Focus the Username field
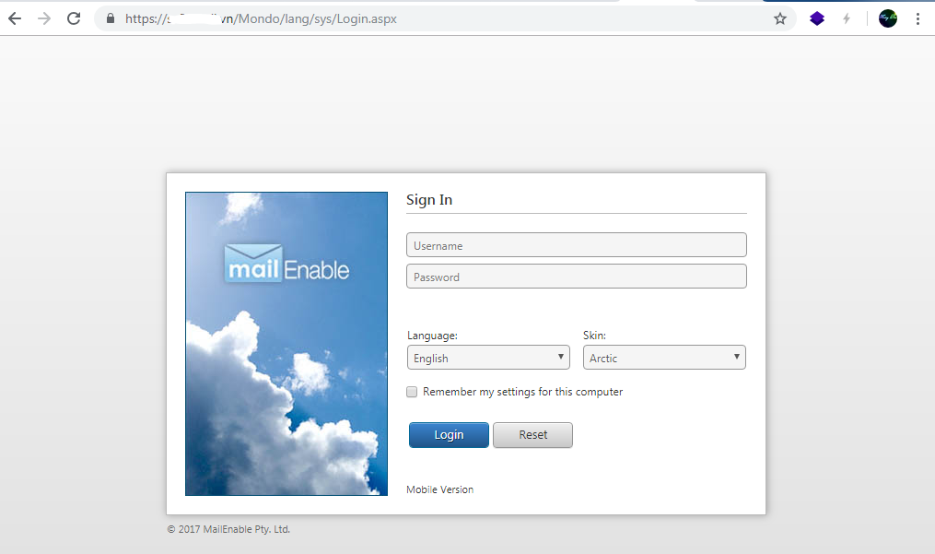Image resolution: width=935 pixels, height=554 pixels. 576,245
